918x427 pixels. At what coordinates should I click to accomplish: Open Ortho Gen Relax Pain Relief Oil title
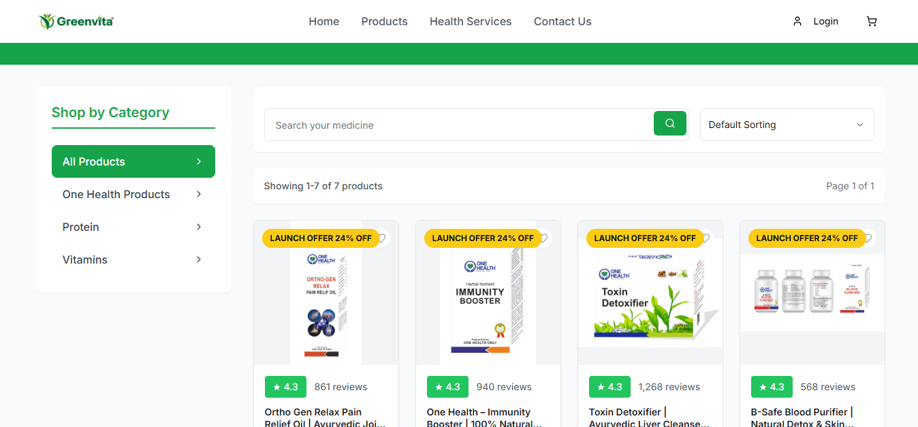coord(326,418)
